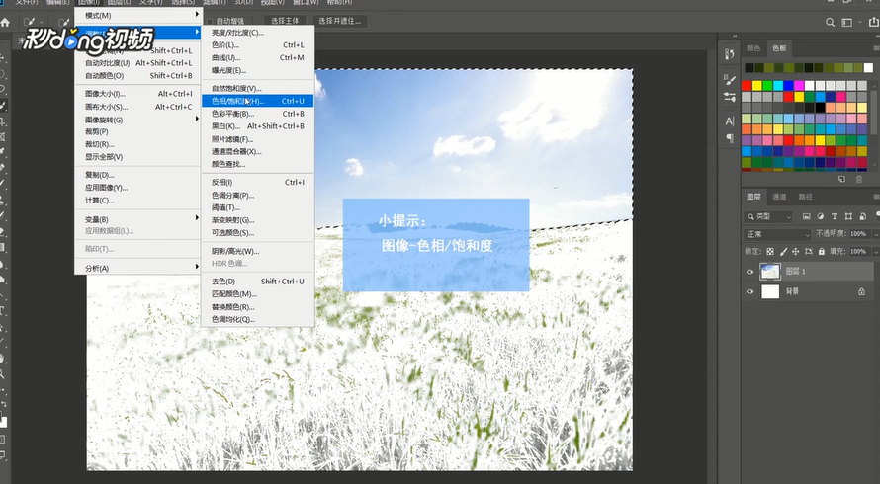Open the brush preset picker arrow
This screenshot has height=484, width=880.
click(x=42, y=23)
